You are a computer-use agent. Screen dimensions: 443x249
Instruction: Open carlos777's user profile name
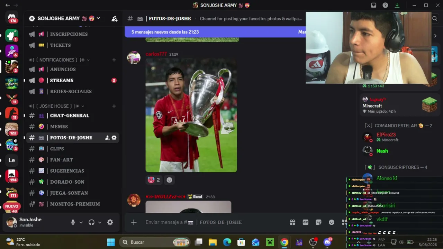pyautogui.click(x=156, y=54)
